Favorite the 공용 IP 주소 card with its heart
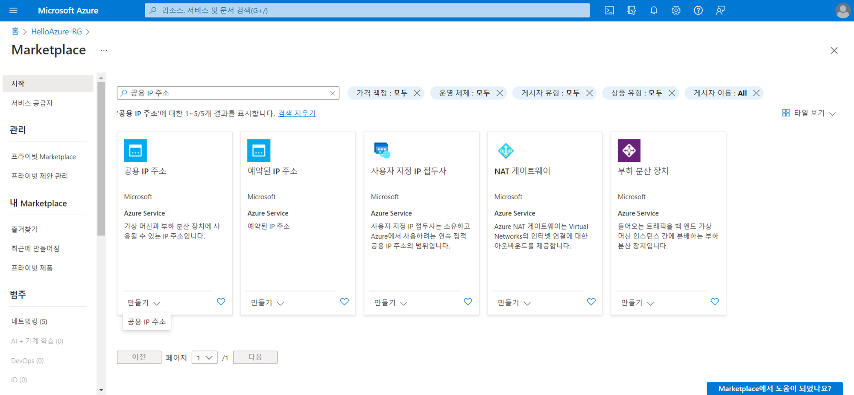854x395 pixels. click(221, 302)
